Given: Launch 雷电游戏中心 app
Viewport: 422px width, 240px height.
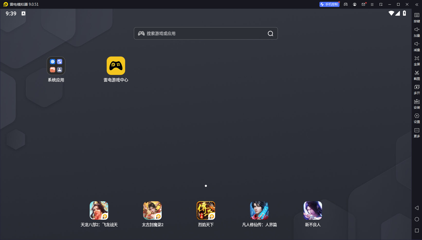Looking at the screenshot, I should [x=116, y=66].
